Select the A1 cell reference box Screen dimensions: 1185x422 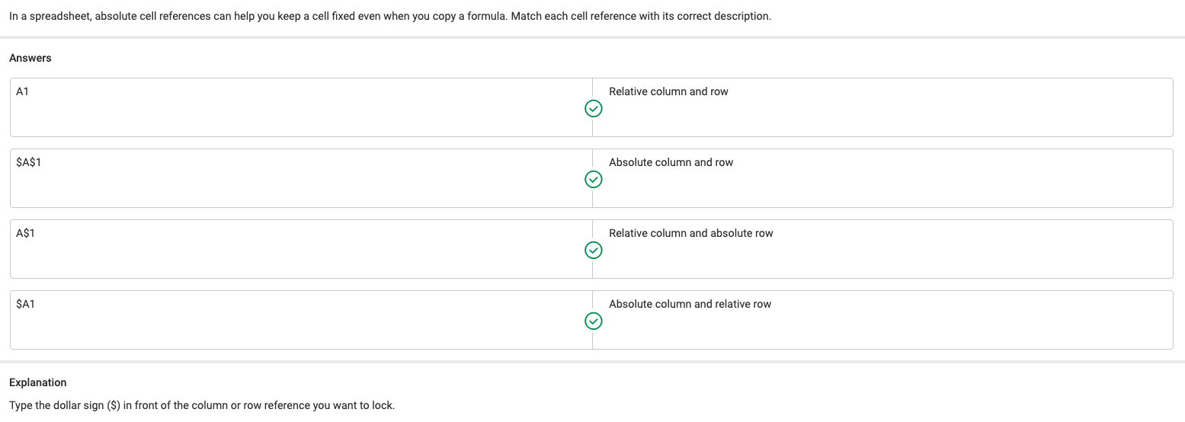(301, 107)
